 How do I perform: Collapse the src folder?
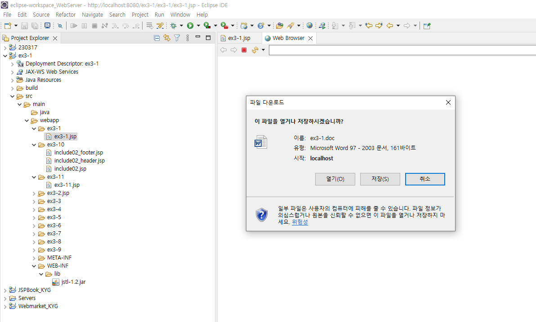13,96
